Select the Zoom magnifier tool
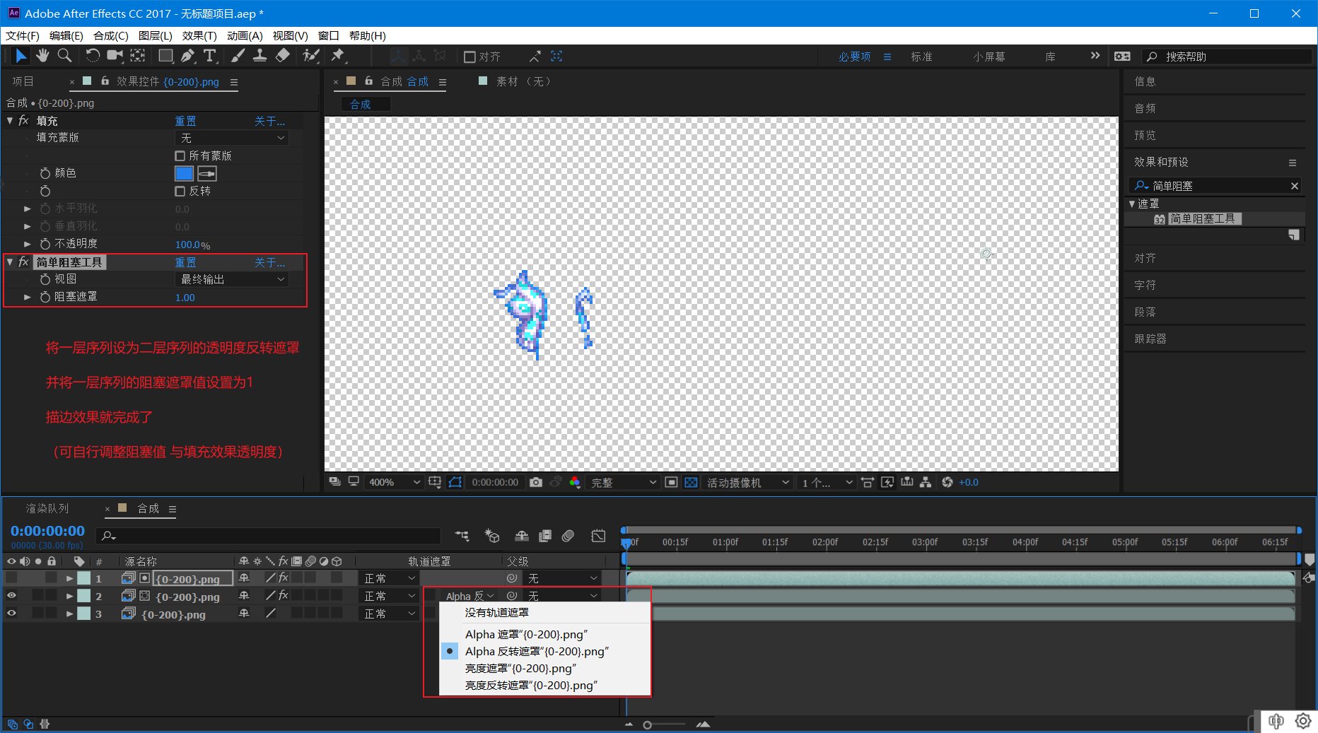1318x733 pixels. coord(64,56)
